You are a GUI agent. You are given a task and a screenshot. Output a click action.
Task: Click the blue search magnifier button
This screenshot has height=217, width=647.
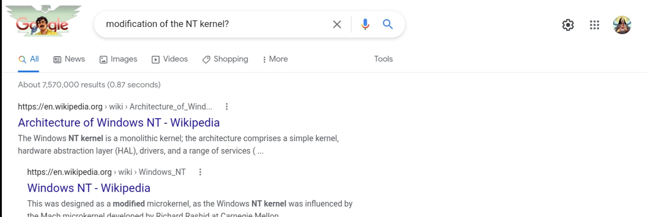click(388, 25)
